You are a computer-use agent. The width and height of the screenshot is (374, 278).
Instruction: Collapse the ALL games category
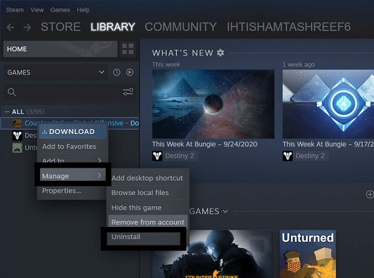coord(7,112)
